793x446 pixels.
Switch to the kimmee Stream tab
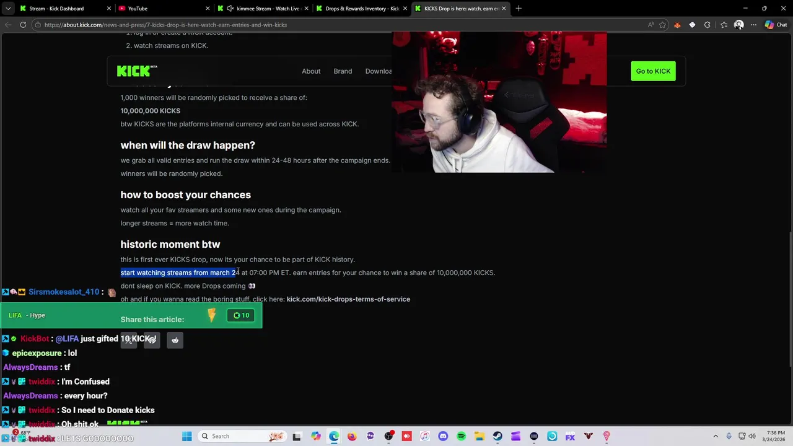263,8
